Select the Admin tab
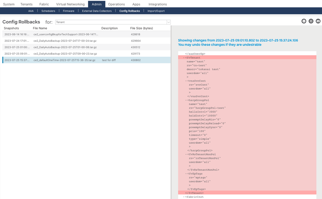 pos(97,4)
